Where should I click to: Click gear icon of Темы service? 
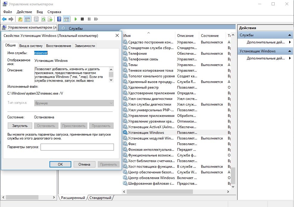(x=125, y=65)
